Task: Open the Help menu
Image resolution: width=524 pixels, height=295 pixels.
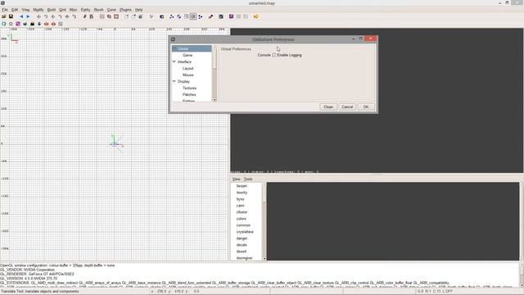Action: click(x=138, y=10)
